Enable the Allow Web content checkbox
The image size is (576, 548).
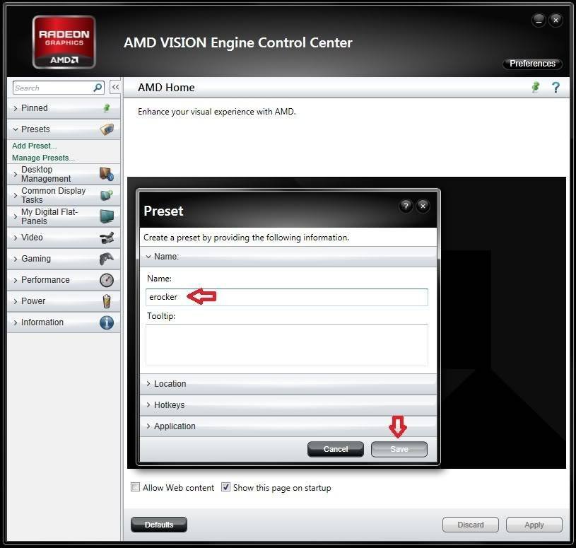click(x=136, y=487)
